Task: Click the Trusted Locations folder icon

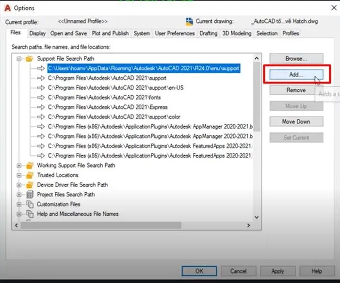Action: (29, 175)
